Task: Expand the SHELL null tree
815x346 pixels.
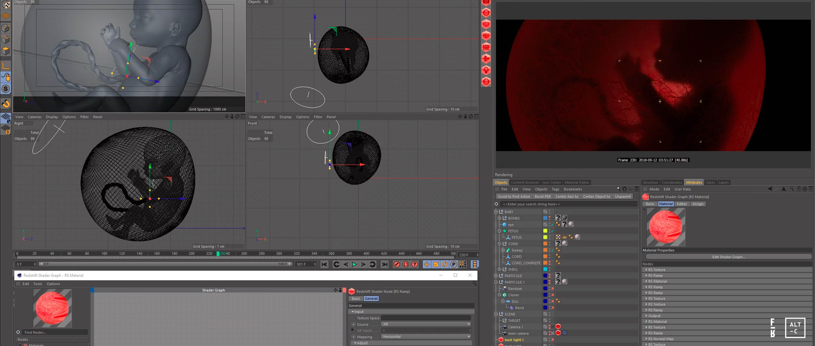Action: point(500,269)
